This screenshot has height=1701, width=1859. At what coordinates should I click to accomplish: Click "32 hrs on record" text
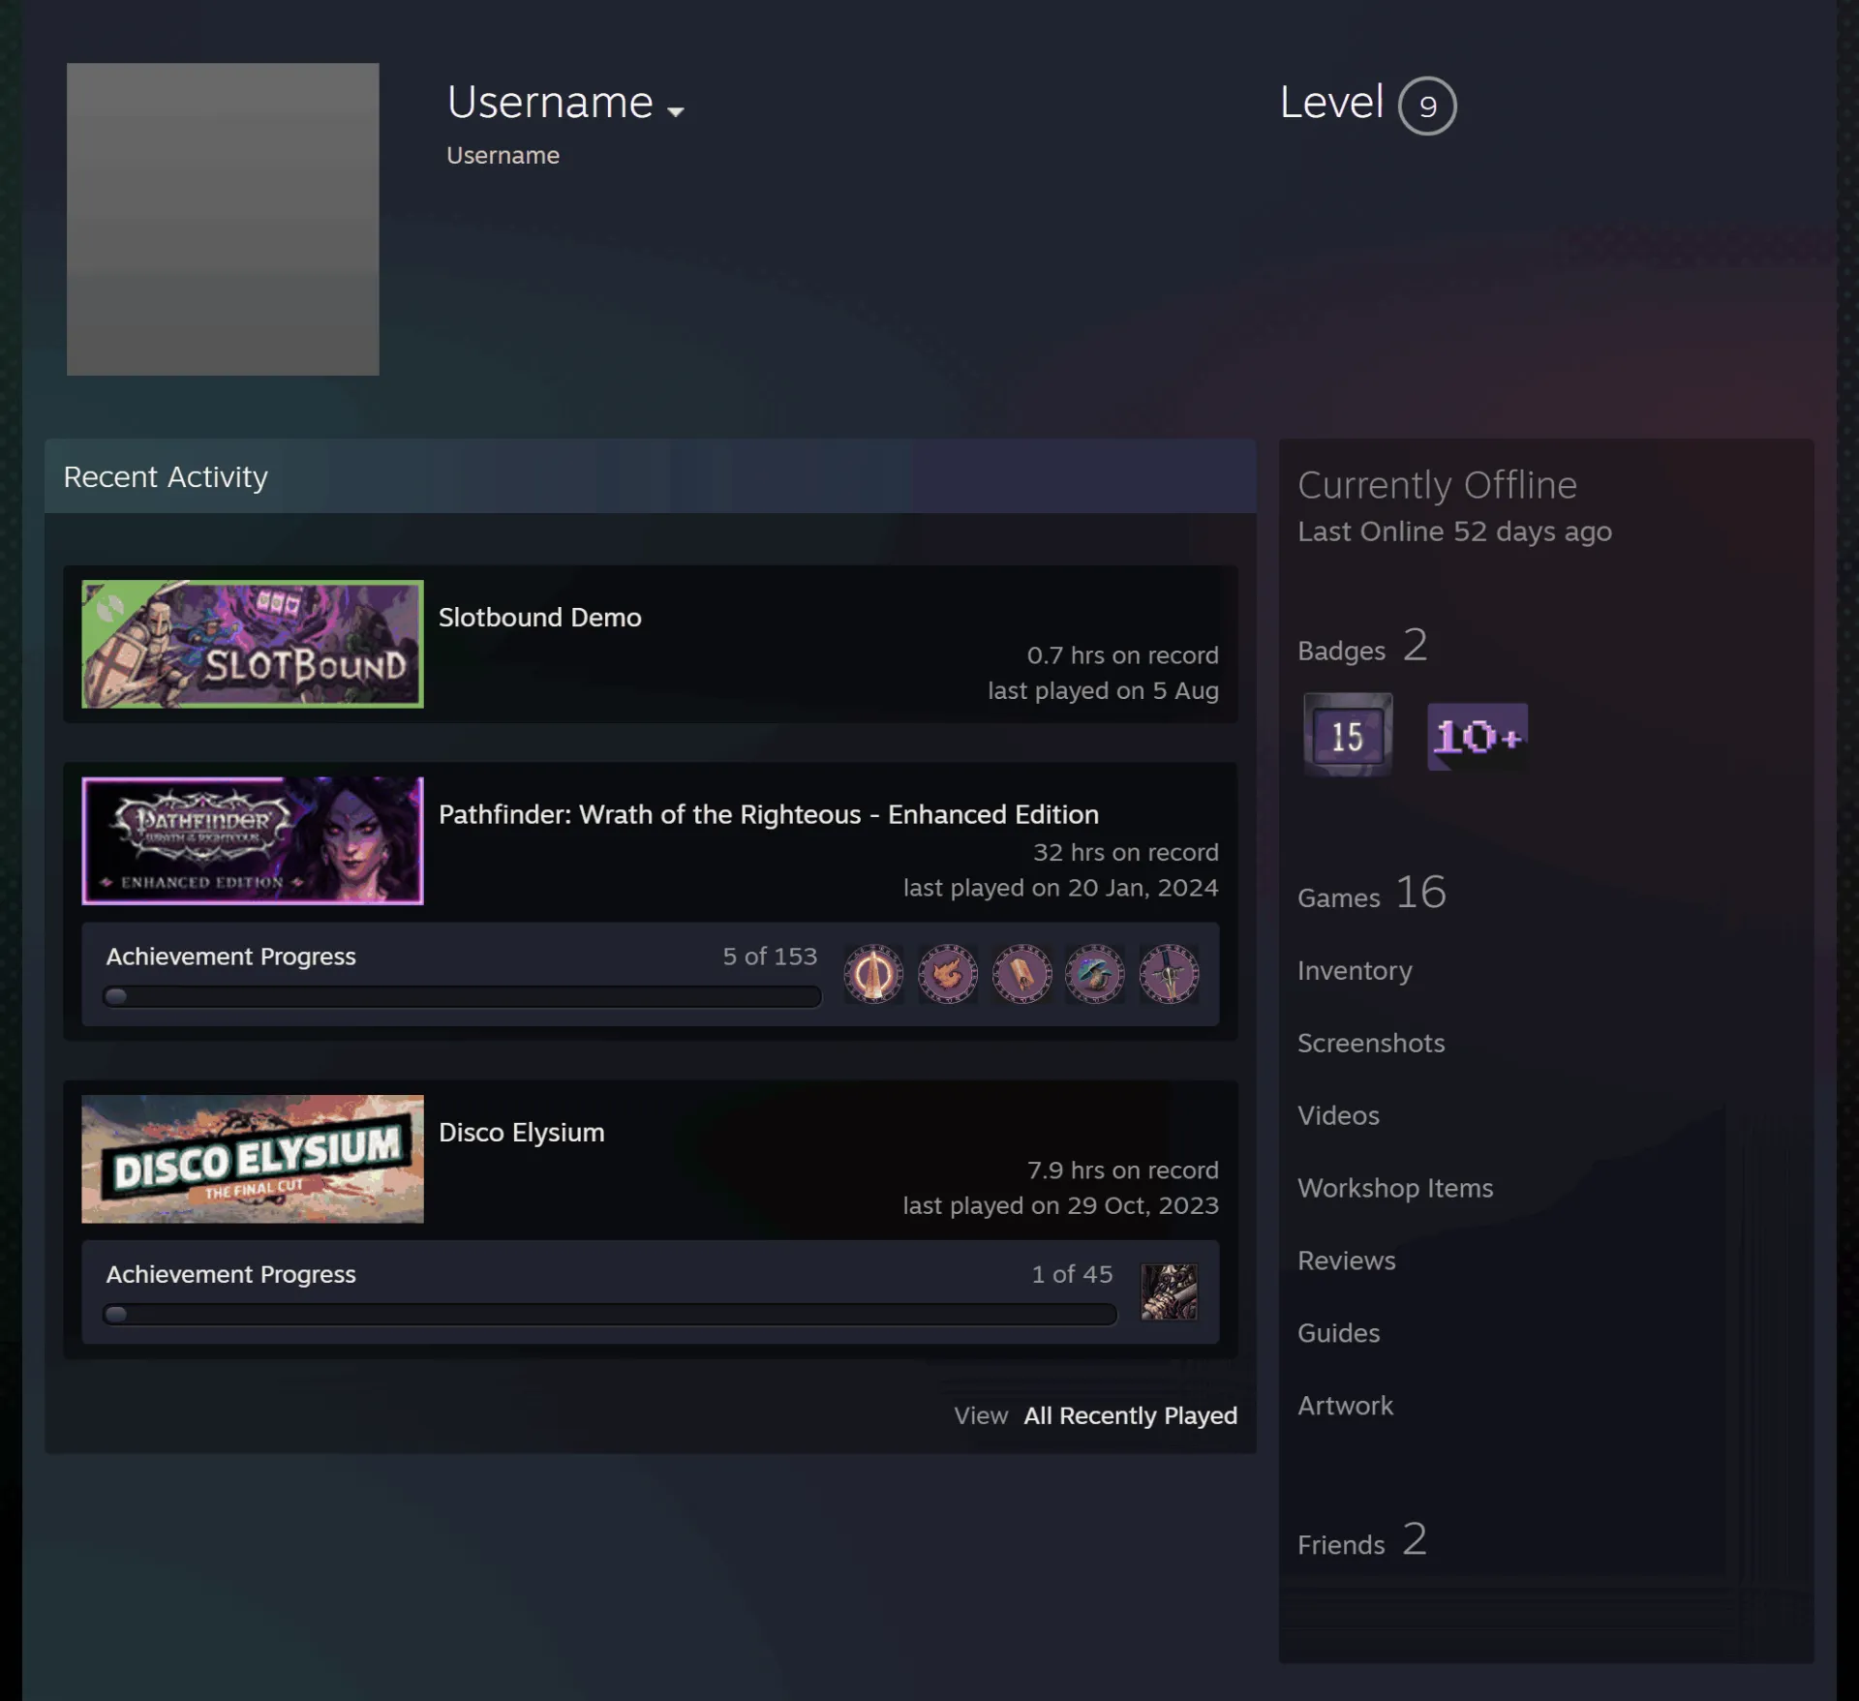tap(1125, 853)
